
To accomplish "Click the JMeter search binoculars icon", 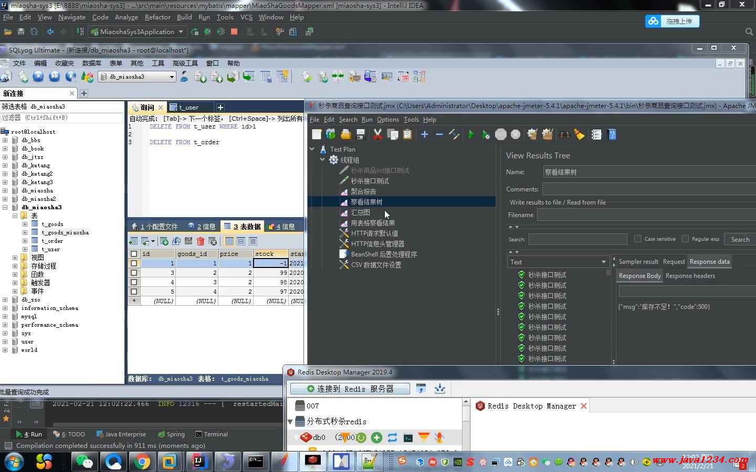I will (564, 135).
